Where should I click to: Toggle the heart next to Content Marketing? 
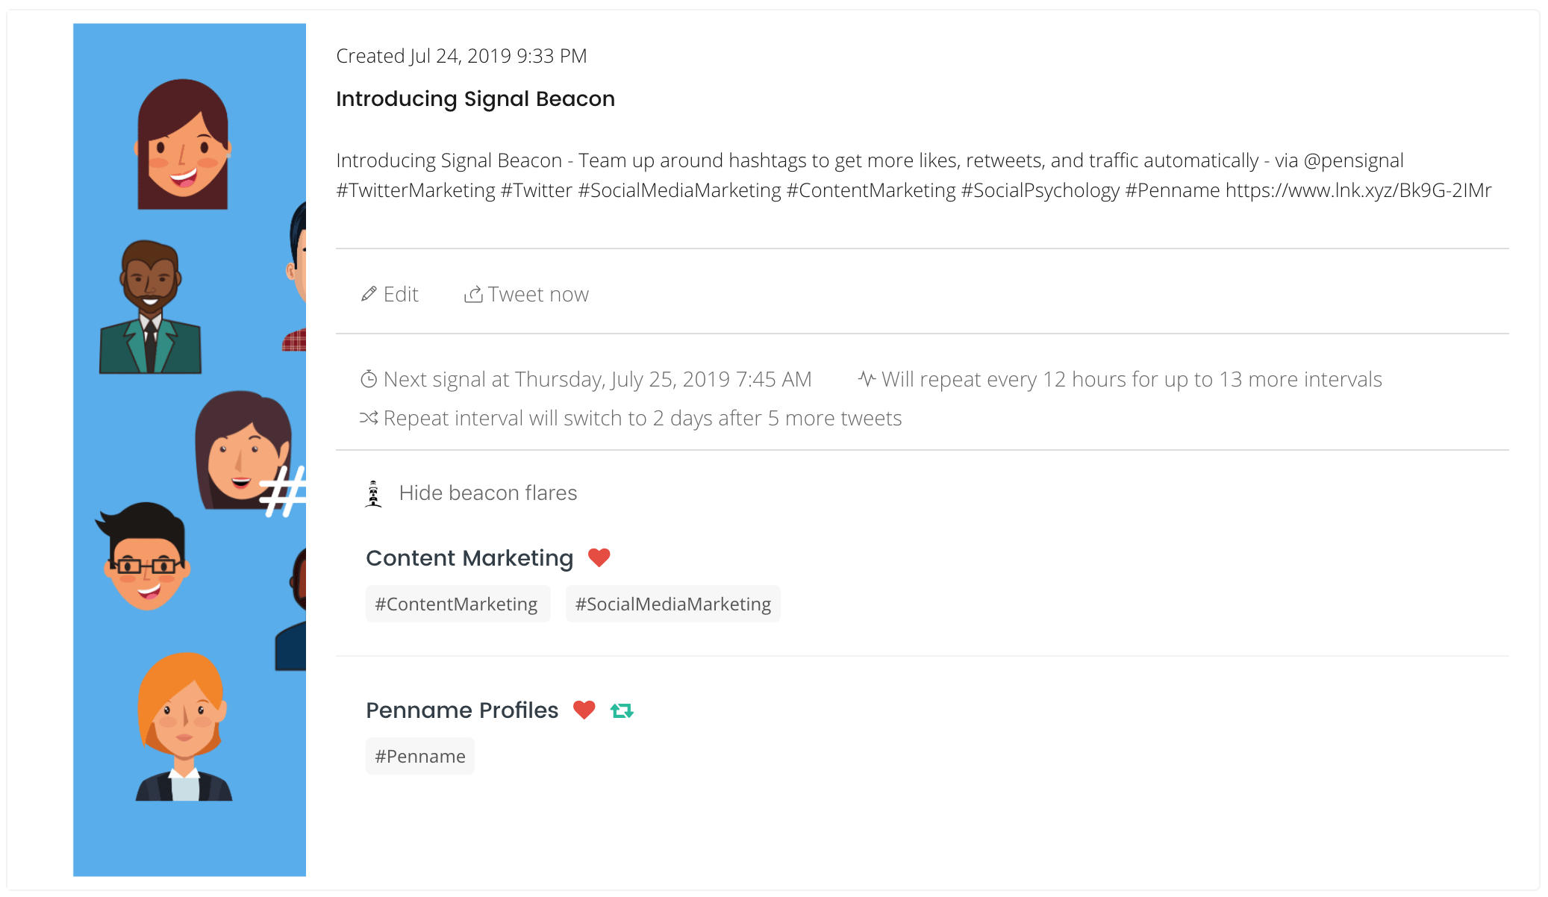tap(599, 557)
